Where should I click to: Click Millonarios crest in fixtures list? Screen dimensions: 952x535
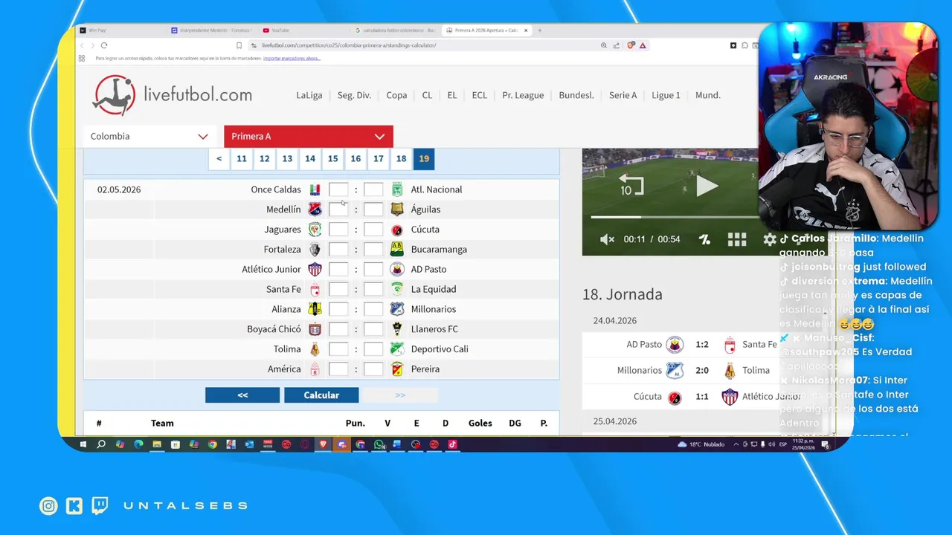pyautogui.click(x=397, y=309)
